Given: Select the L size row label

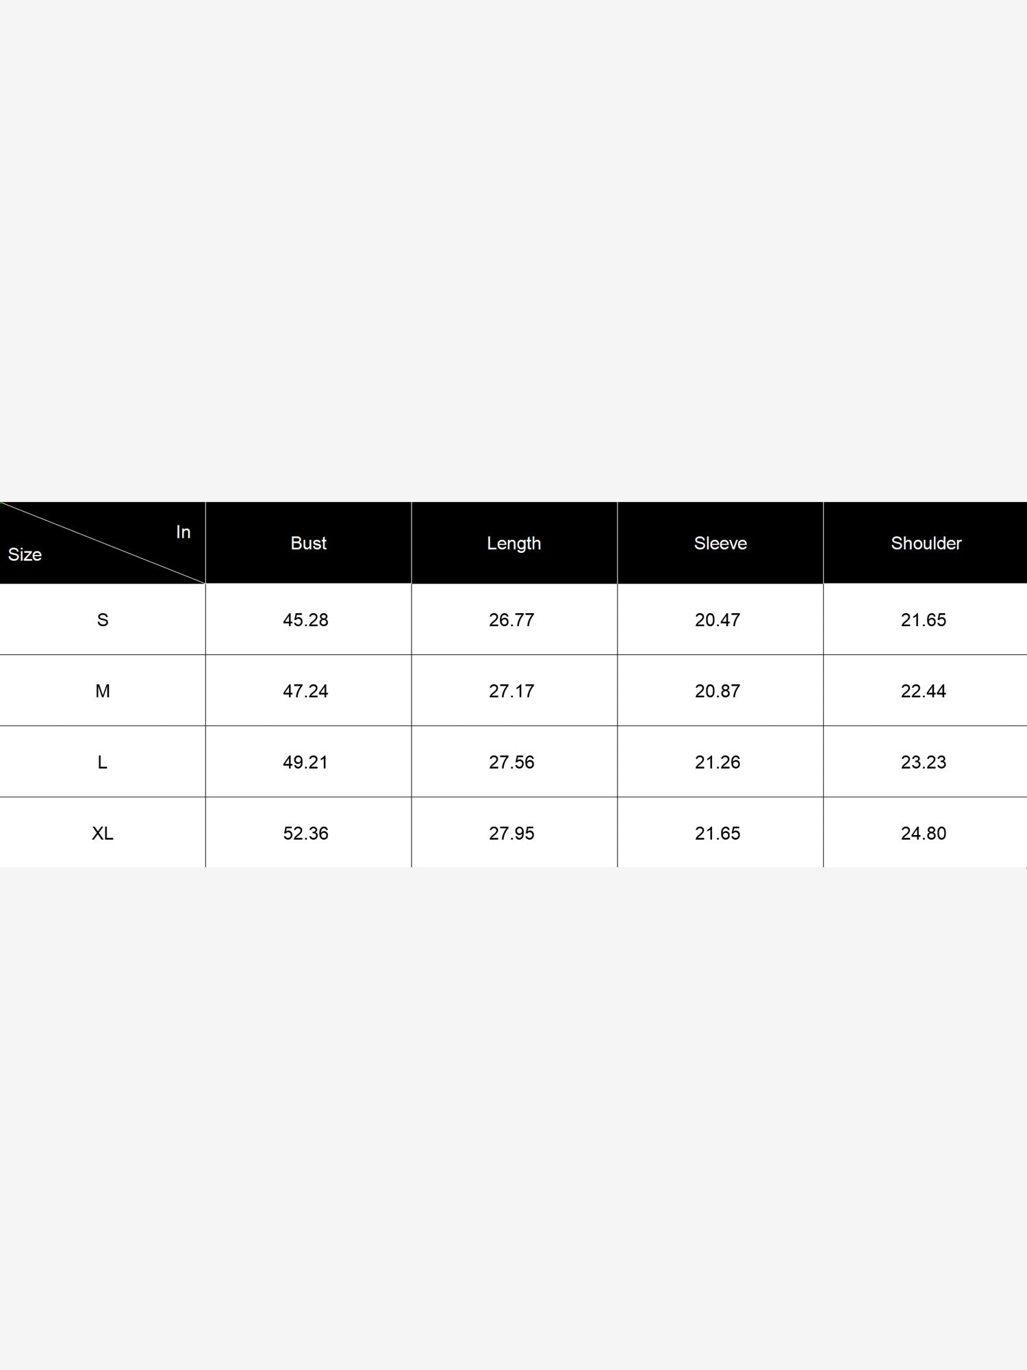Looking at the screenshot, I should tap(103, 762).
